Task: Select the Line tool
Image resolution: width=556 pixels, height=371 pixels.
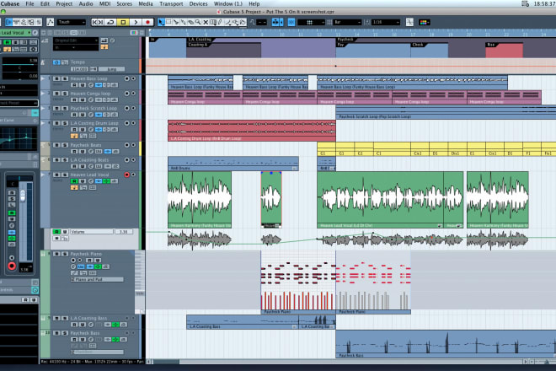Action: click(x=228, y=23)
